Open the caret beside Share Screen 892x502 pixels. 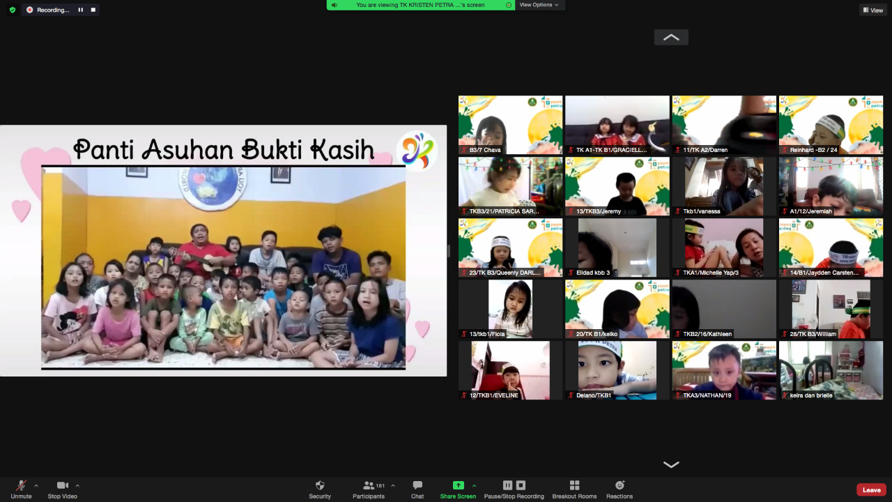click(x=475, y=485)
